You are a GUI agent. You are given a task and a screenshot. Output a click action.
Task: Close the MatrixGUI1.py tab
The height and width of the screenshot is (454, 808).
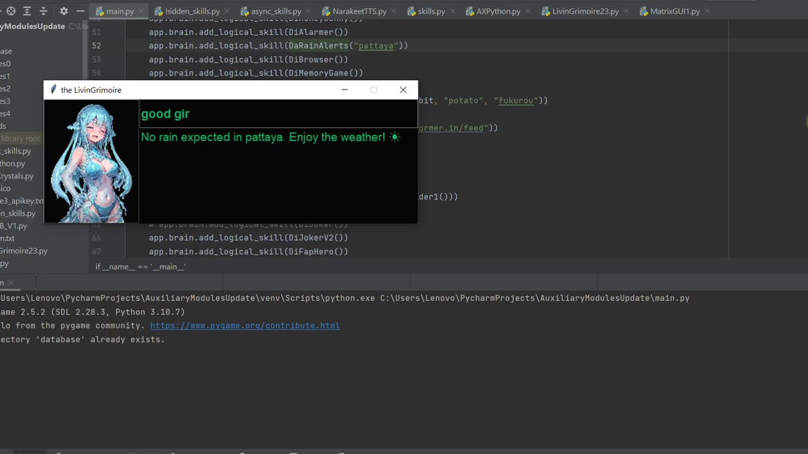(x=707, y=11)
